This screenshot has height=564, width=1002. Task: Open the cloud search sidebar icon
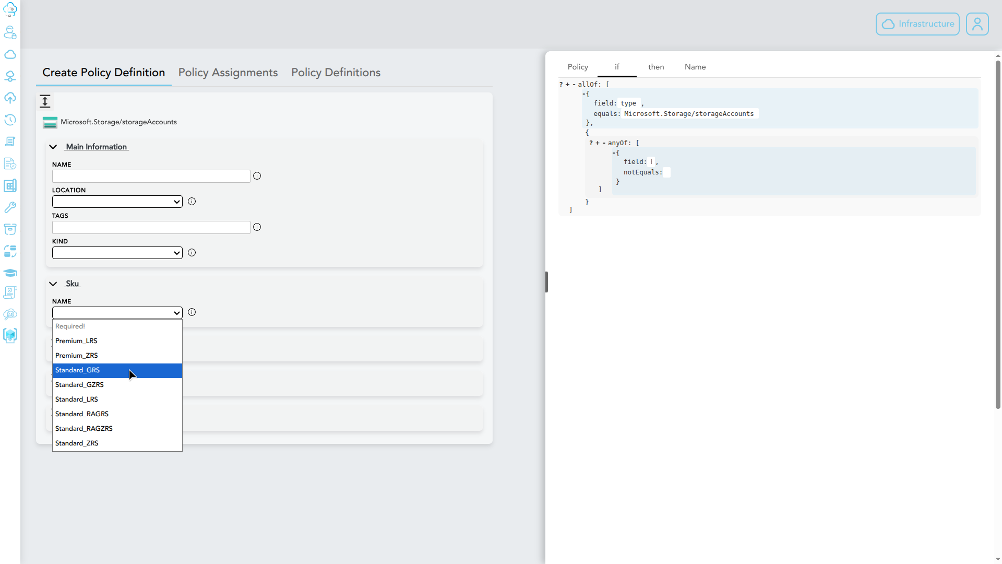pyautogui.click(x=10, y=314)
